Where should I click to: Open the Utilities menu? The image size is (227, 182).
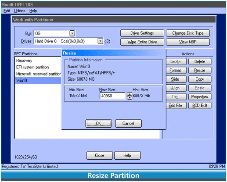point(20,11)
